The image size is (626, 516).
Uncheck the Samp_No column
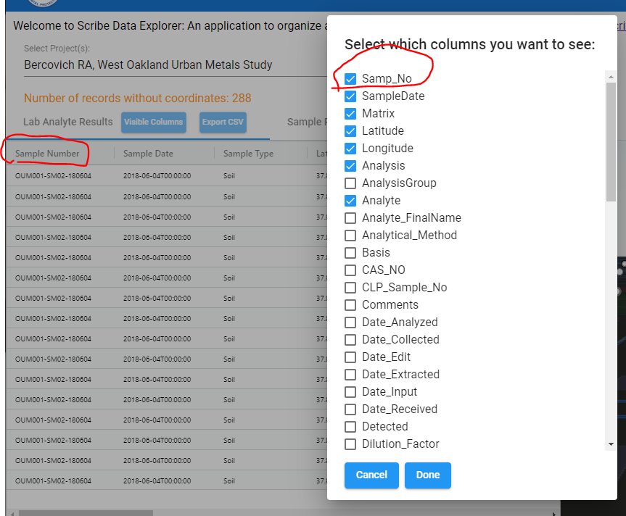[351, 78]
